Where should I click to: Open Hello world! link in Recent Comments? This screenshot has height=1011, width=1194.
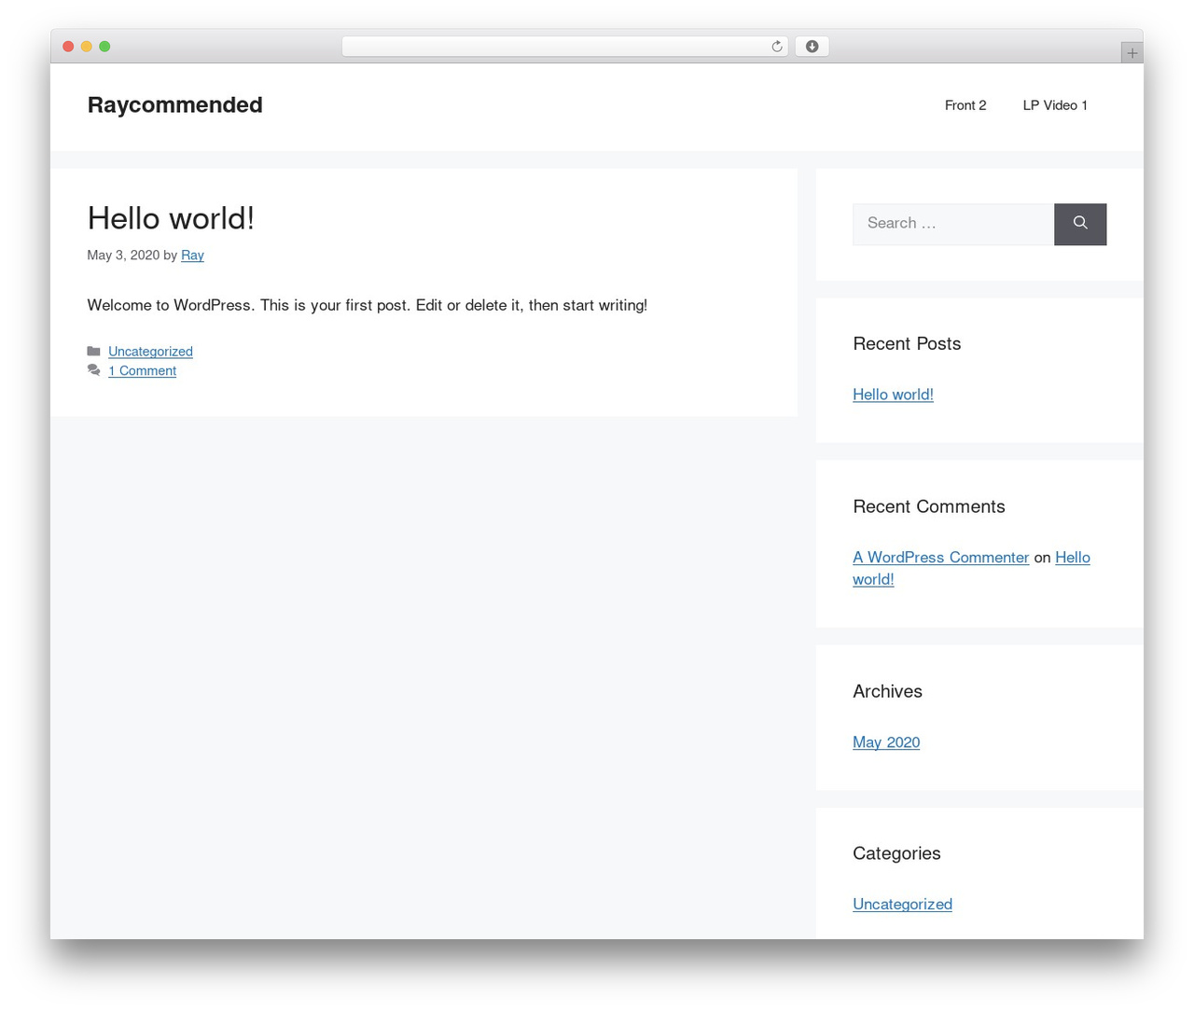click(x=971, y=568)
